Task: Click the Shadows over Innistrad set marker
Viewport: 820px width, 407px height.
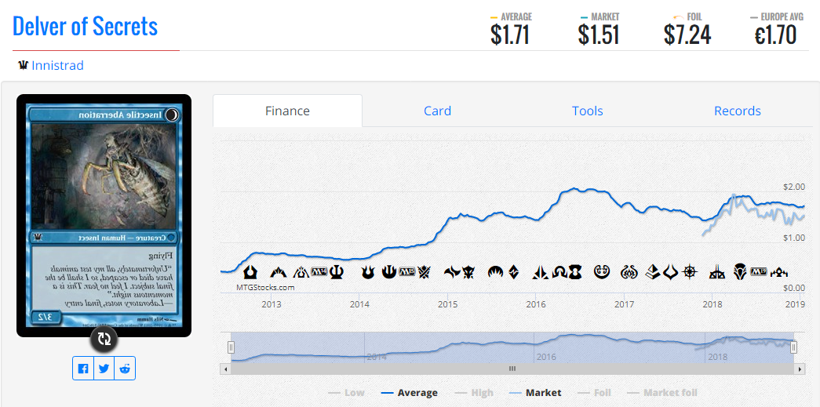Action: click(x=560, y=272)
